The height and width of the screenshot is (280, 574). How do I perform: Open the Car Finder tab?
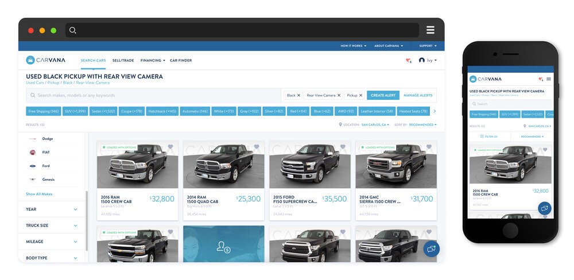pos(181,60)
